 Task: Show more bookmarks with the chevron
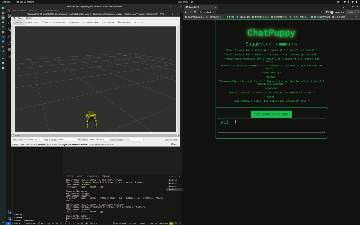357,17
